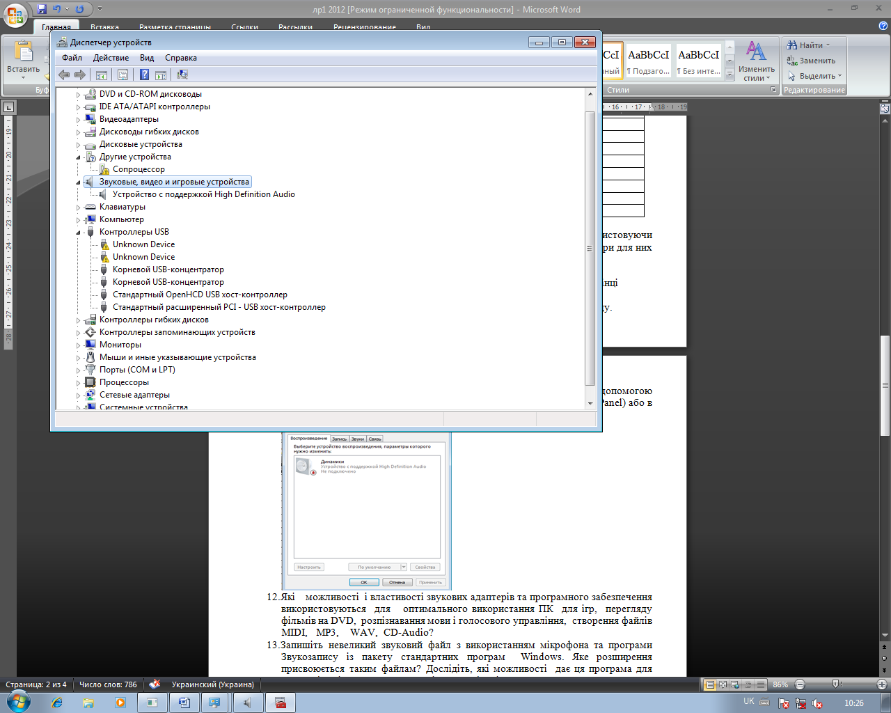Screen dimensions: 891x713
Task: Click the Sound speaker taskbar button
Action: (247, 703)
